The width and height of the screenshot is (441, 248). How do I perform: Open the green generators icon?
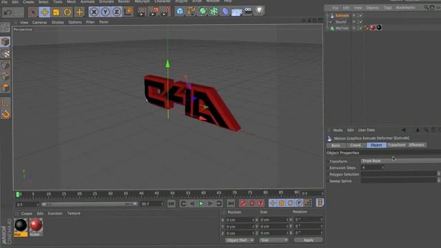pyautogui.click(x=203, y=12)
